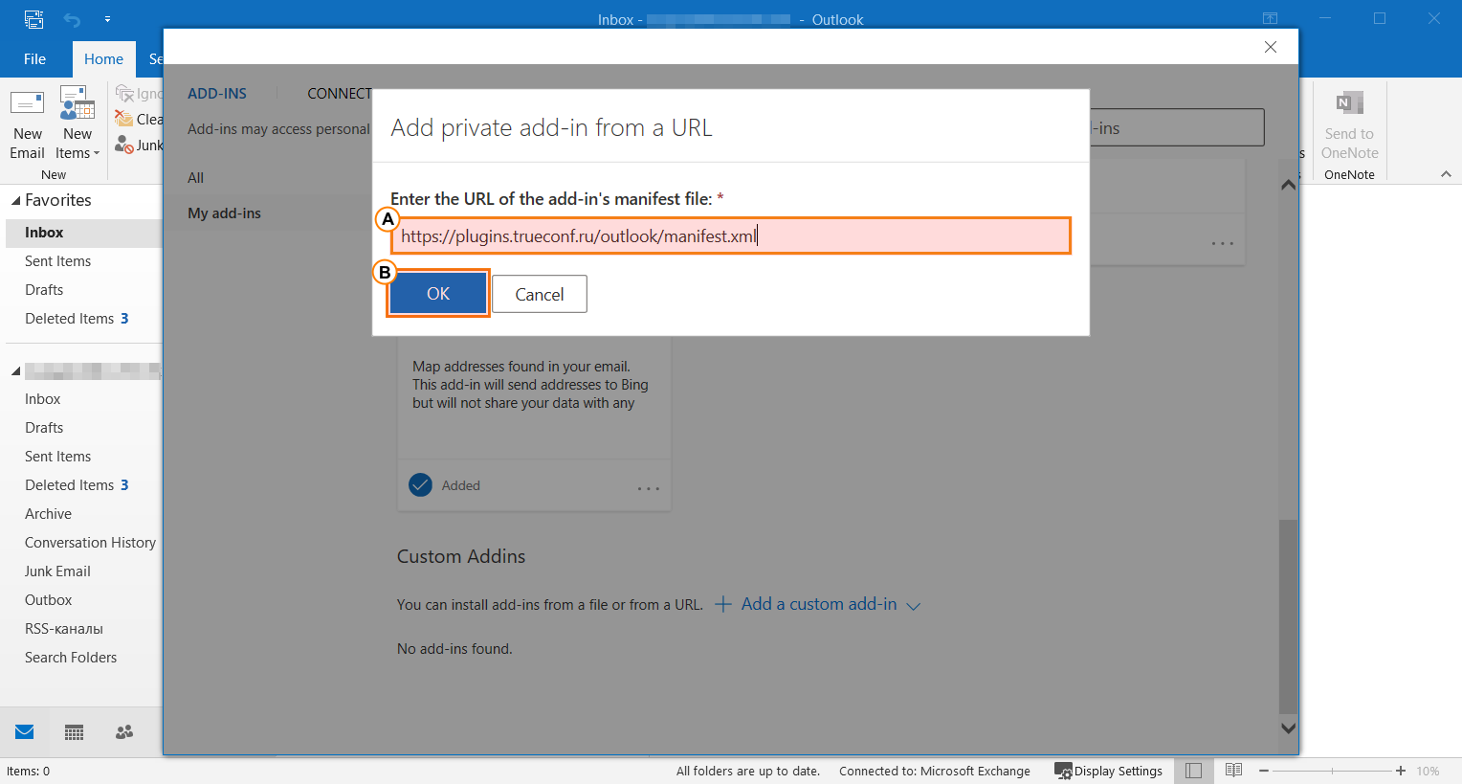
Task: Switch to Calendar view icon
Action: click(x=75, y=732)
